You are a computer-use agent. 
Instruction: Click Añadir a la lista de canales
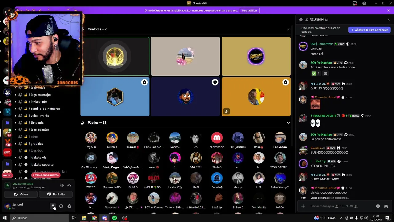(x=369, y=30)
